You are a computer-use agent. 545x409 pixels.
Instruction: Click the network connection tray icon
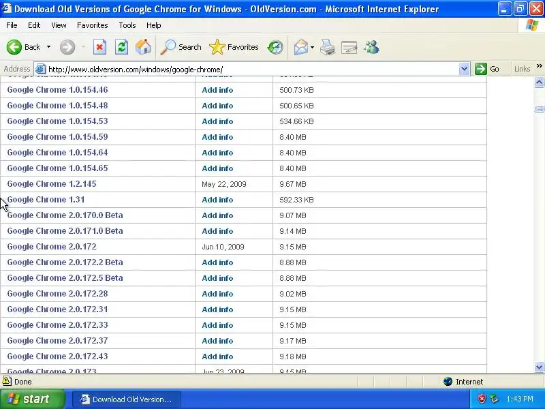[494, 399]
